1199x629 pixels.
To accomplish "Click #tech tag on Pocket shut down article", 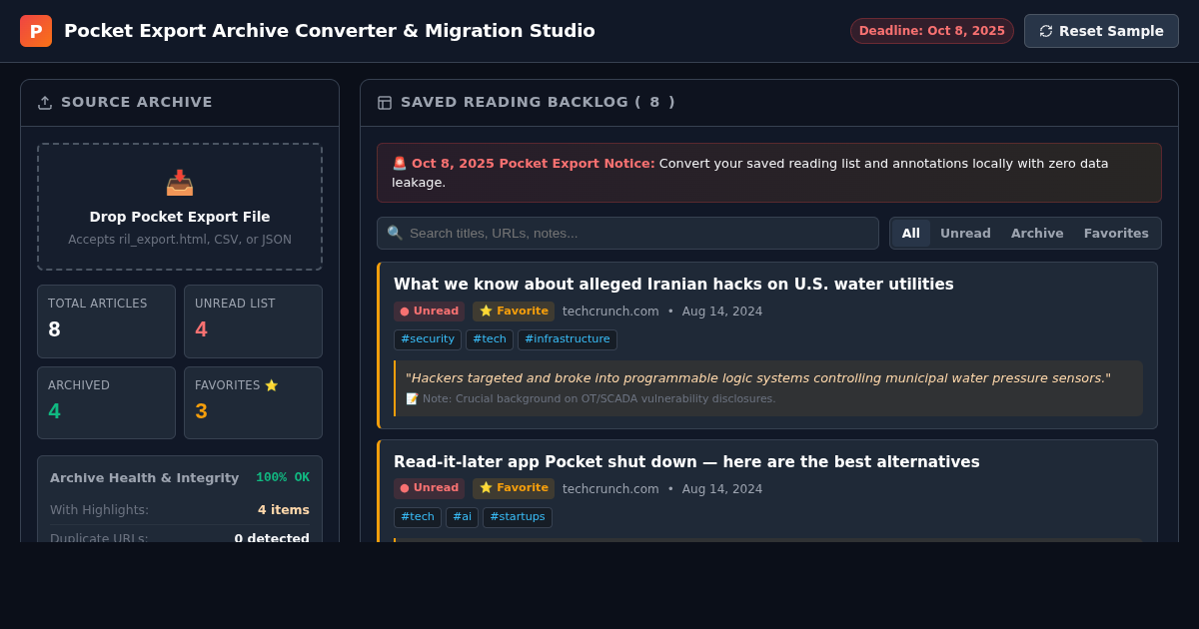I will (418, 517).
